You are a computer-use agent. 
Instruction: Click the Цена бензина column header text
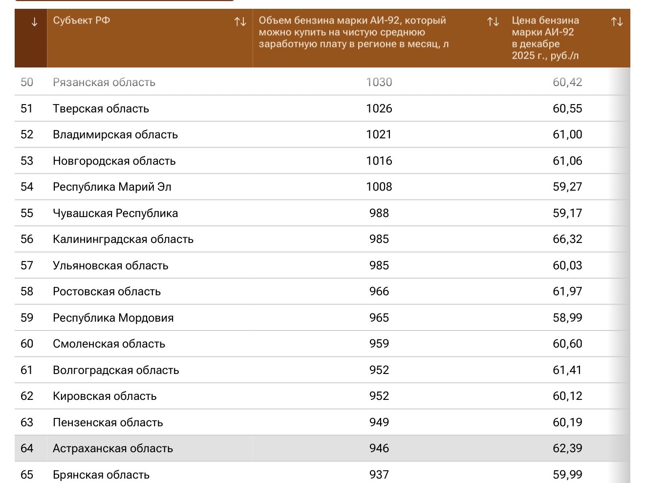coord(545,38)
